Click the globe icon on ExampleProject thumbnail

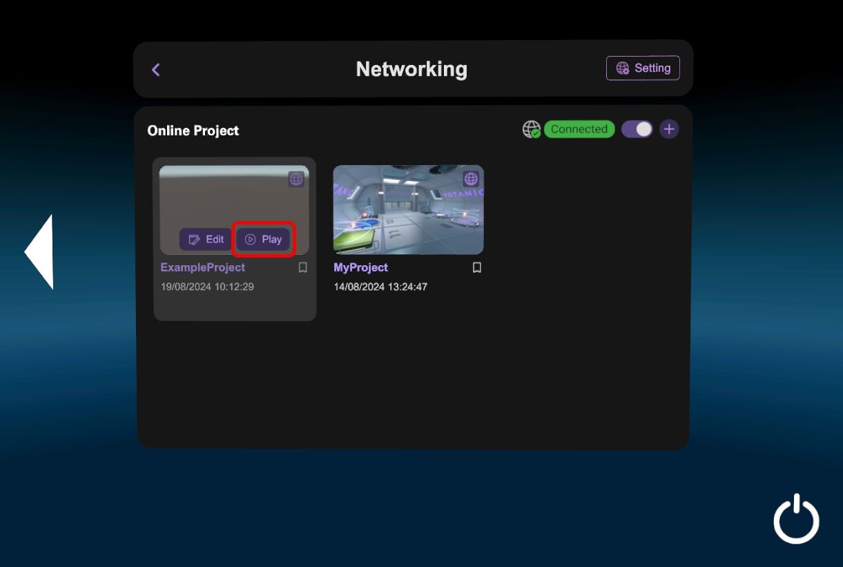pos(296,180)
